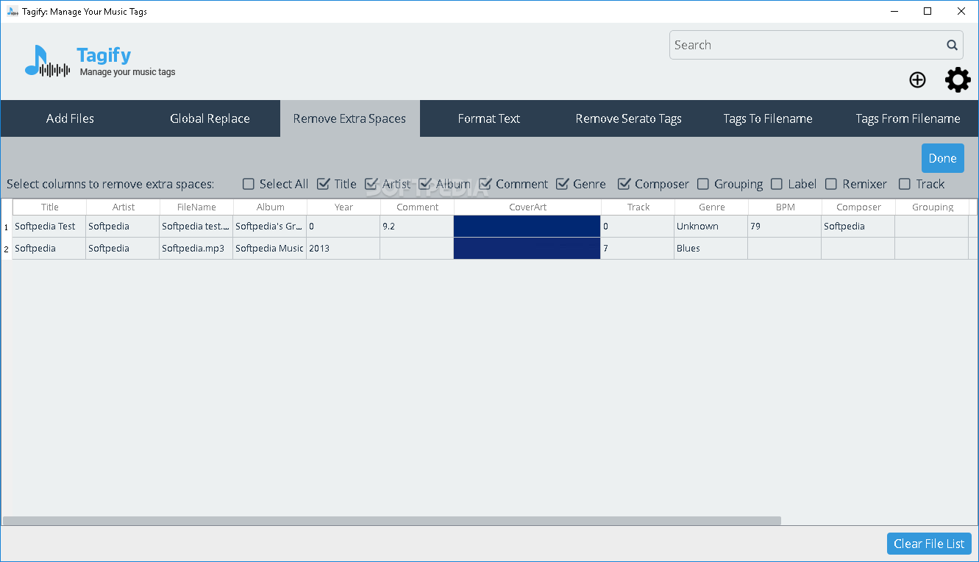Switch to Remove Serato Tags tab

(x=629, y=118)
